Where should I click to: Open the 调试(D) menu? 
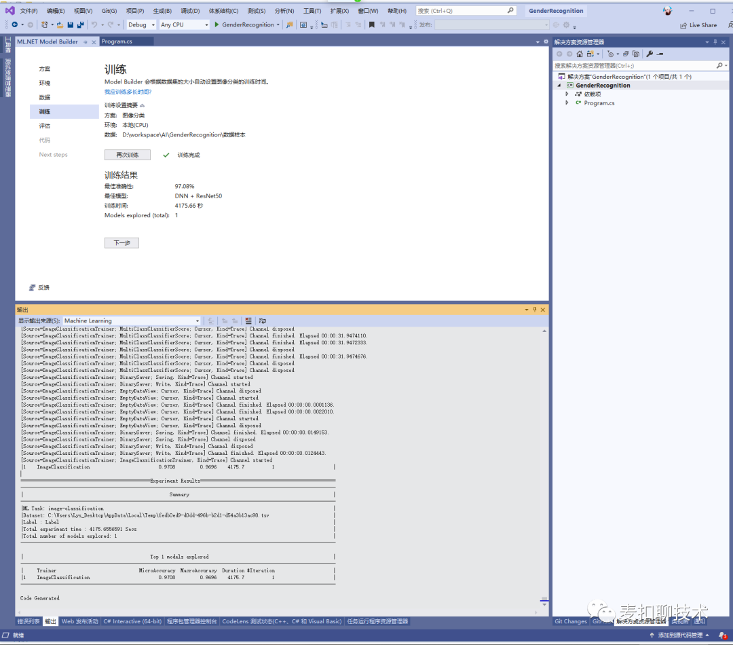tap(190, 11)
